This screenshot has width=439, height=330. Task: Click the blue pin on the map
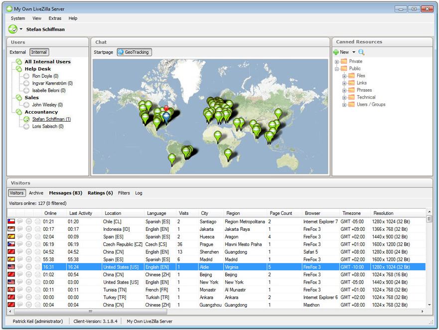tap(166, 116)
